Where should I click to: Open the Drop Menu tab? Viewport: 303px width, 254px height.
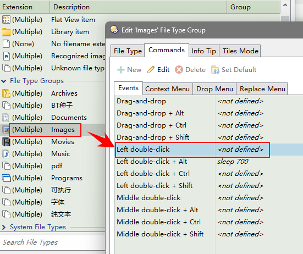[214, 89]
